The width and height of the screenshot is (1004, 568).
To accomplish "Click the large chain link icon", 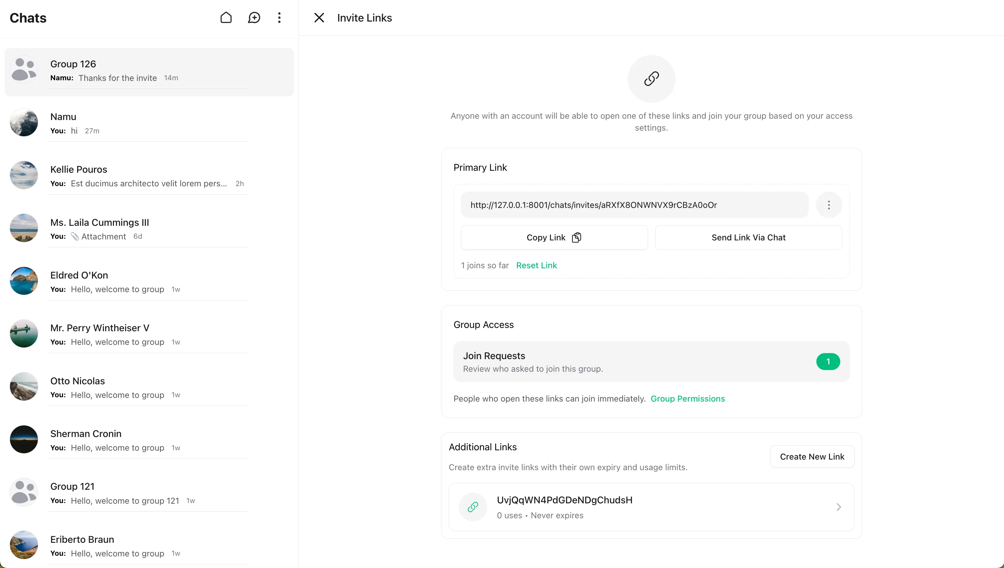I will pyautogui.click(x=651, y=79).
